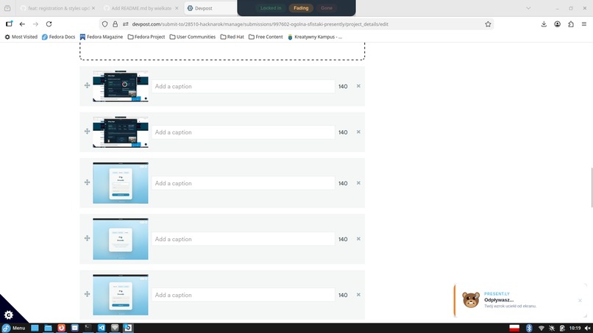Select the Fading status pill

point(301,8)
